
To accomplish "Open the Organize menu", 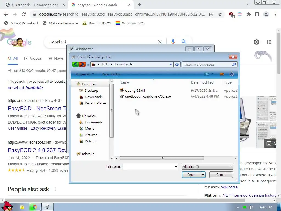I will (85, 74).
